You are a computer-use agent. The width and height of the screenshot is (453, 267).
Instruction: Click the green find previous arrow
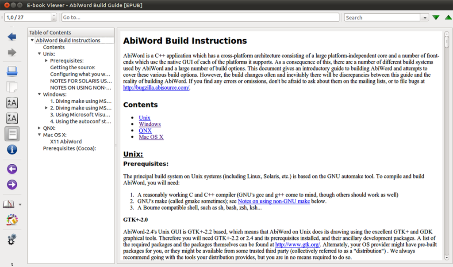[x=446, y=18]
